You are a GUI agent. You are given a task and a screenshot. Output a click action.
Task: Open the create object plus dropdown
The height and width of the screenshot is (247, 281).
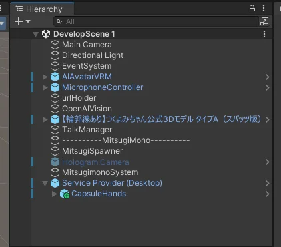pos(22,21)
